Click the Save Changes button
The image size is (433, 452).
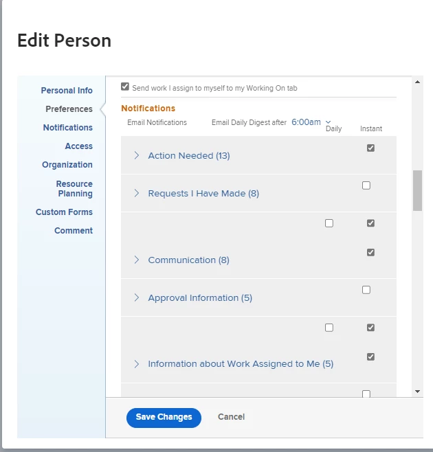[x=164, y=418]
